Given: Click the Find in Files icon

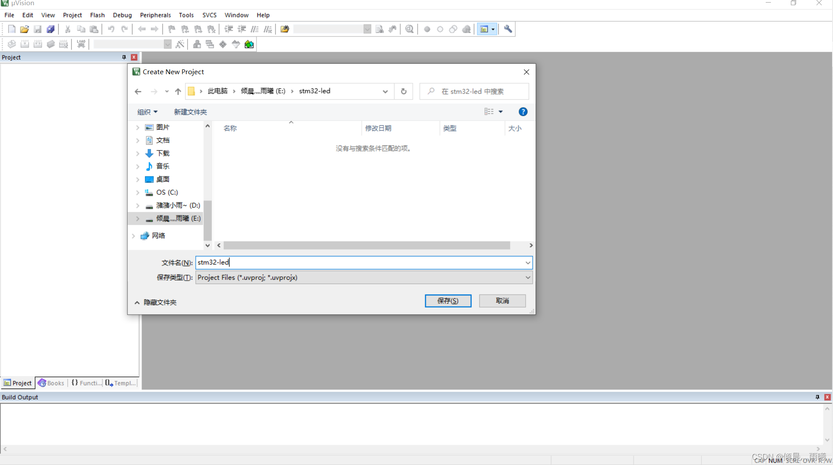Looking at the screenshot, I should pos(285,29).
